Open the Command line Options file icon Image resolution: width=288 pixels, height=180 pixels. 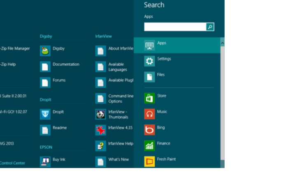coord(101,98)
